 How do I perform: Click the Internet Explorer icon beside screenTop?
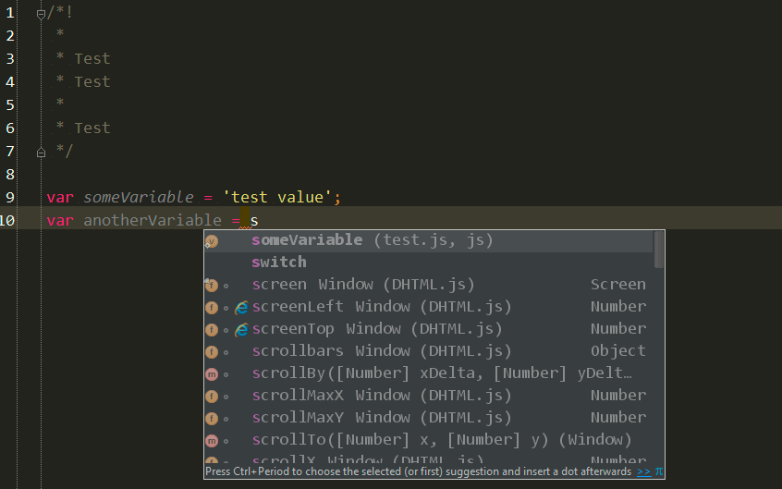pyautogui.click(x=241, y=329)
